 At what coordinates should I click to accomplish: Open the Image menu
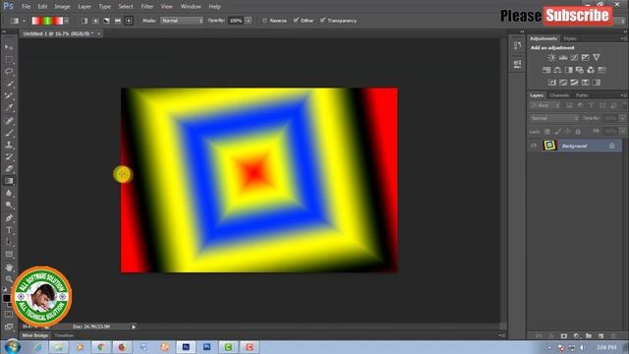[62, 7]
